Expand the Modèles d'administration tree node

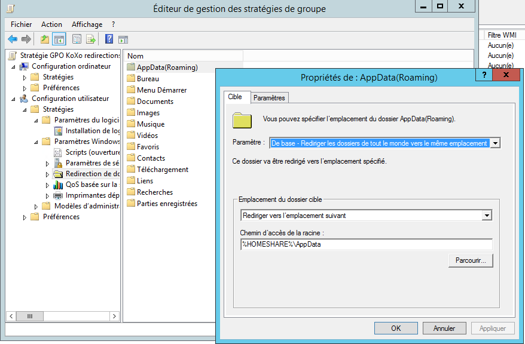tap(36, 207)
